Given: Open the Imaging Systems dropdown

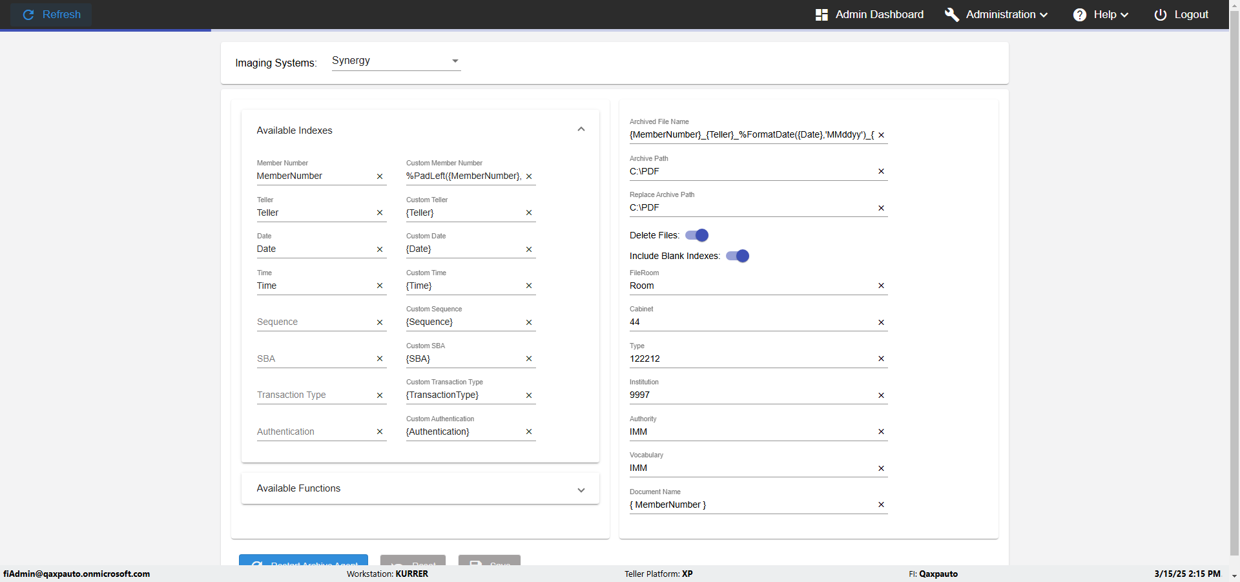Looking at the screenshot, I should [395, 61].
